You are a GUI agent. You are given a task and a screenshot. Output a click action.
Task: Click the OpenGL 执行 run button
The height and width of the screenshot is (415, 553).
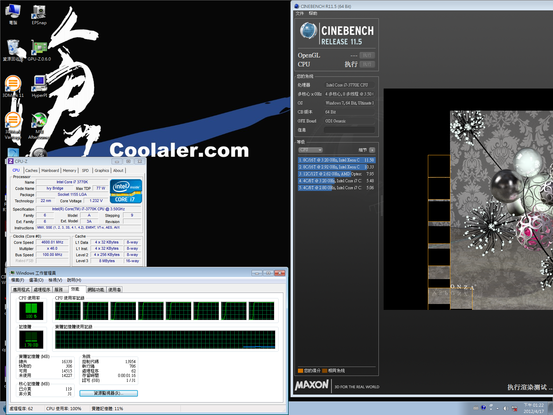367,55
